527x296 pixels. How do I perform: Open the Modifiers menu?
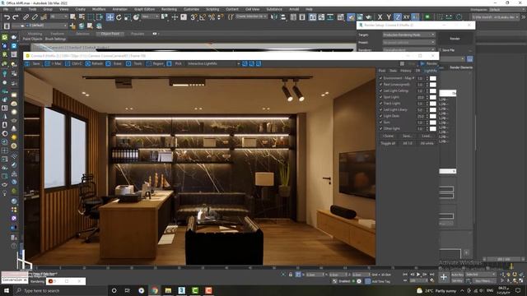(x=99, y=9)
